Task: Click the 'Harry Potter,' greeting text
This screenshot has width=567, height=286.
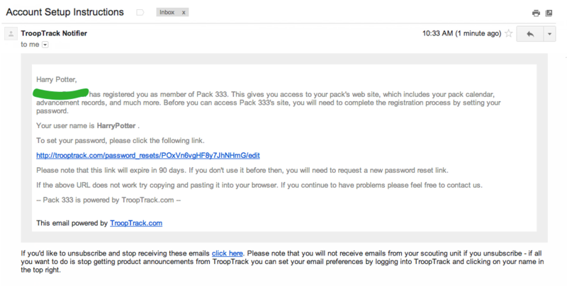Action: point(57,79)
